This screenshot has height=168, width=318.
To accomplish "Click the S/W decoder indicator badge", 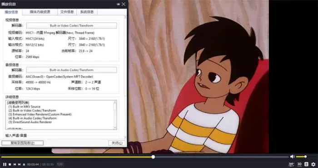I will pyautogui.click(x=60, y=164).
